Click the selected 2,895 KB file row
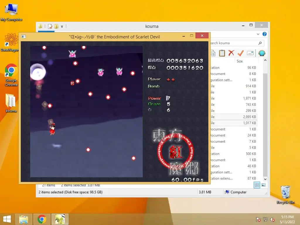Viewport: 300px width, 225px height. click(x=233, y=117)
